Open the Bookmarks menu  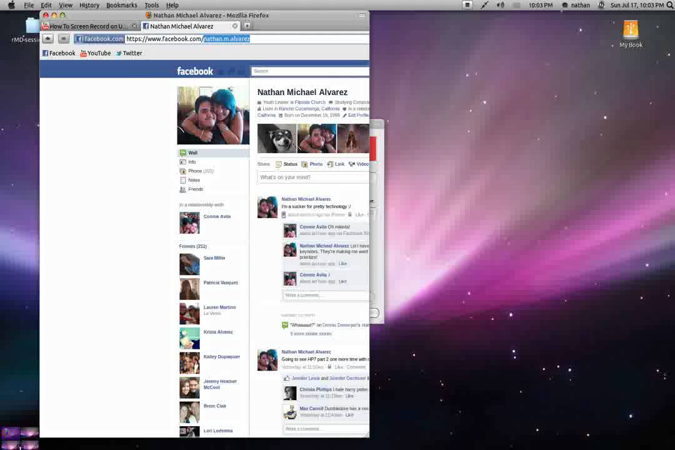(x=122, y=5)
